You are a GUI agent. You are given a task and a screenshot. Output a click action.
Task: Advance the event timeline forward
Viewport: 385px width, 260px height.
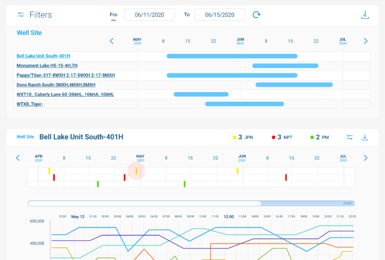click(366, 158)
